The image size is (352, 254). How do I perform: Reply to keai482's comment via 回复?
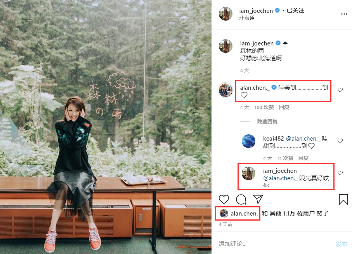(303, 158)
